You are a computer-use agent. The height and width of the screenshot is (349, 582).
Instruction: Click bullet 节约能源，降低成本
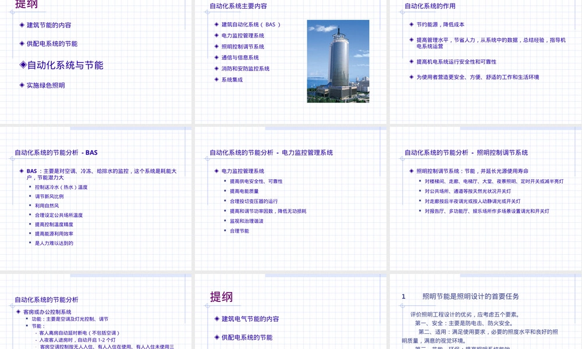click(440, 24)
